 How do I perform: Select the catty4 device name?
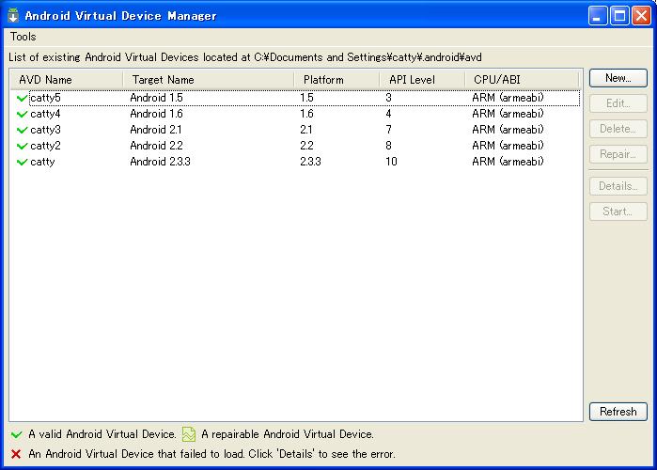45,114
